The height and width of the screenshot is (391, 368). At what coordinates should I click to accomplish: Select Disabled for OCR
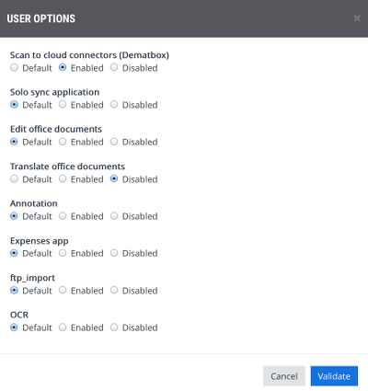click(114, 328)
